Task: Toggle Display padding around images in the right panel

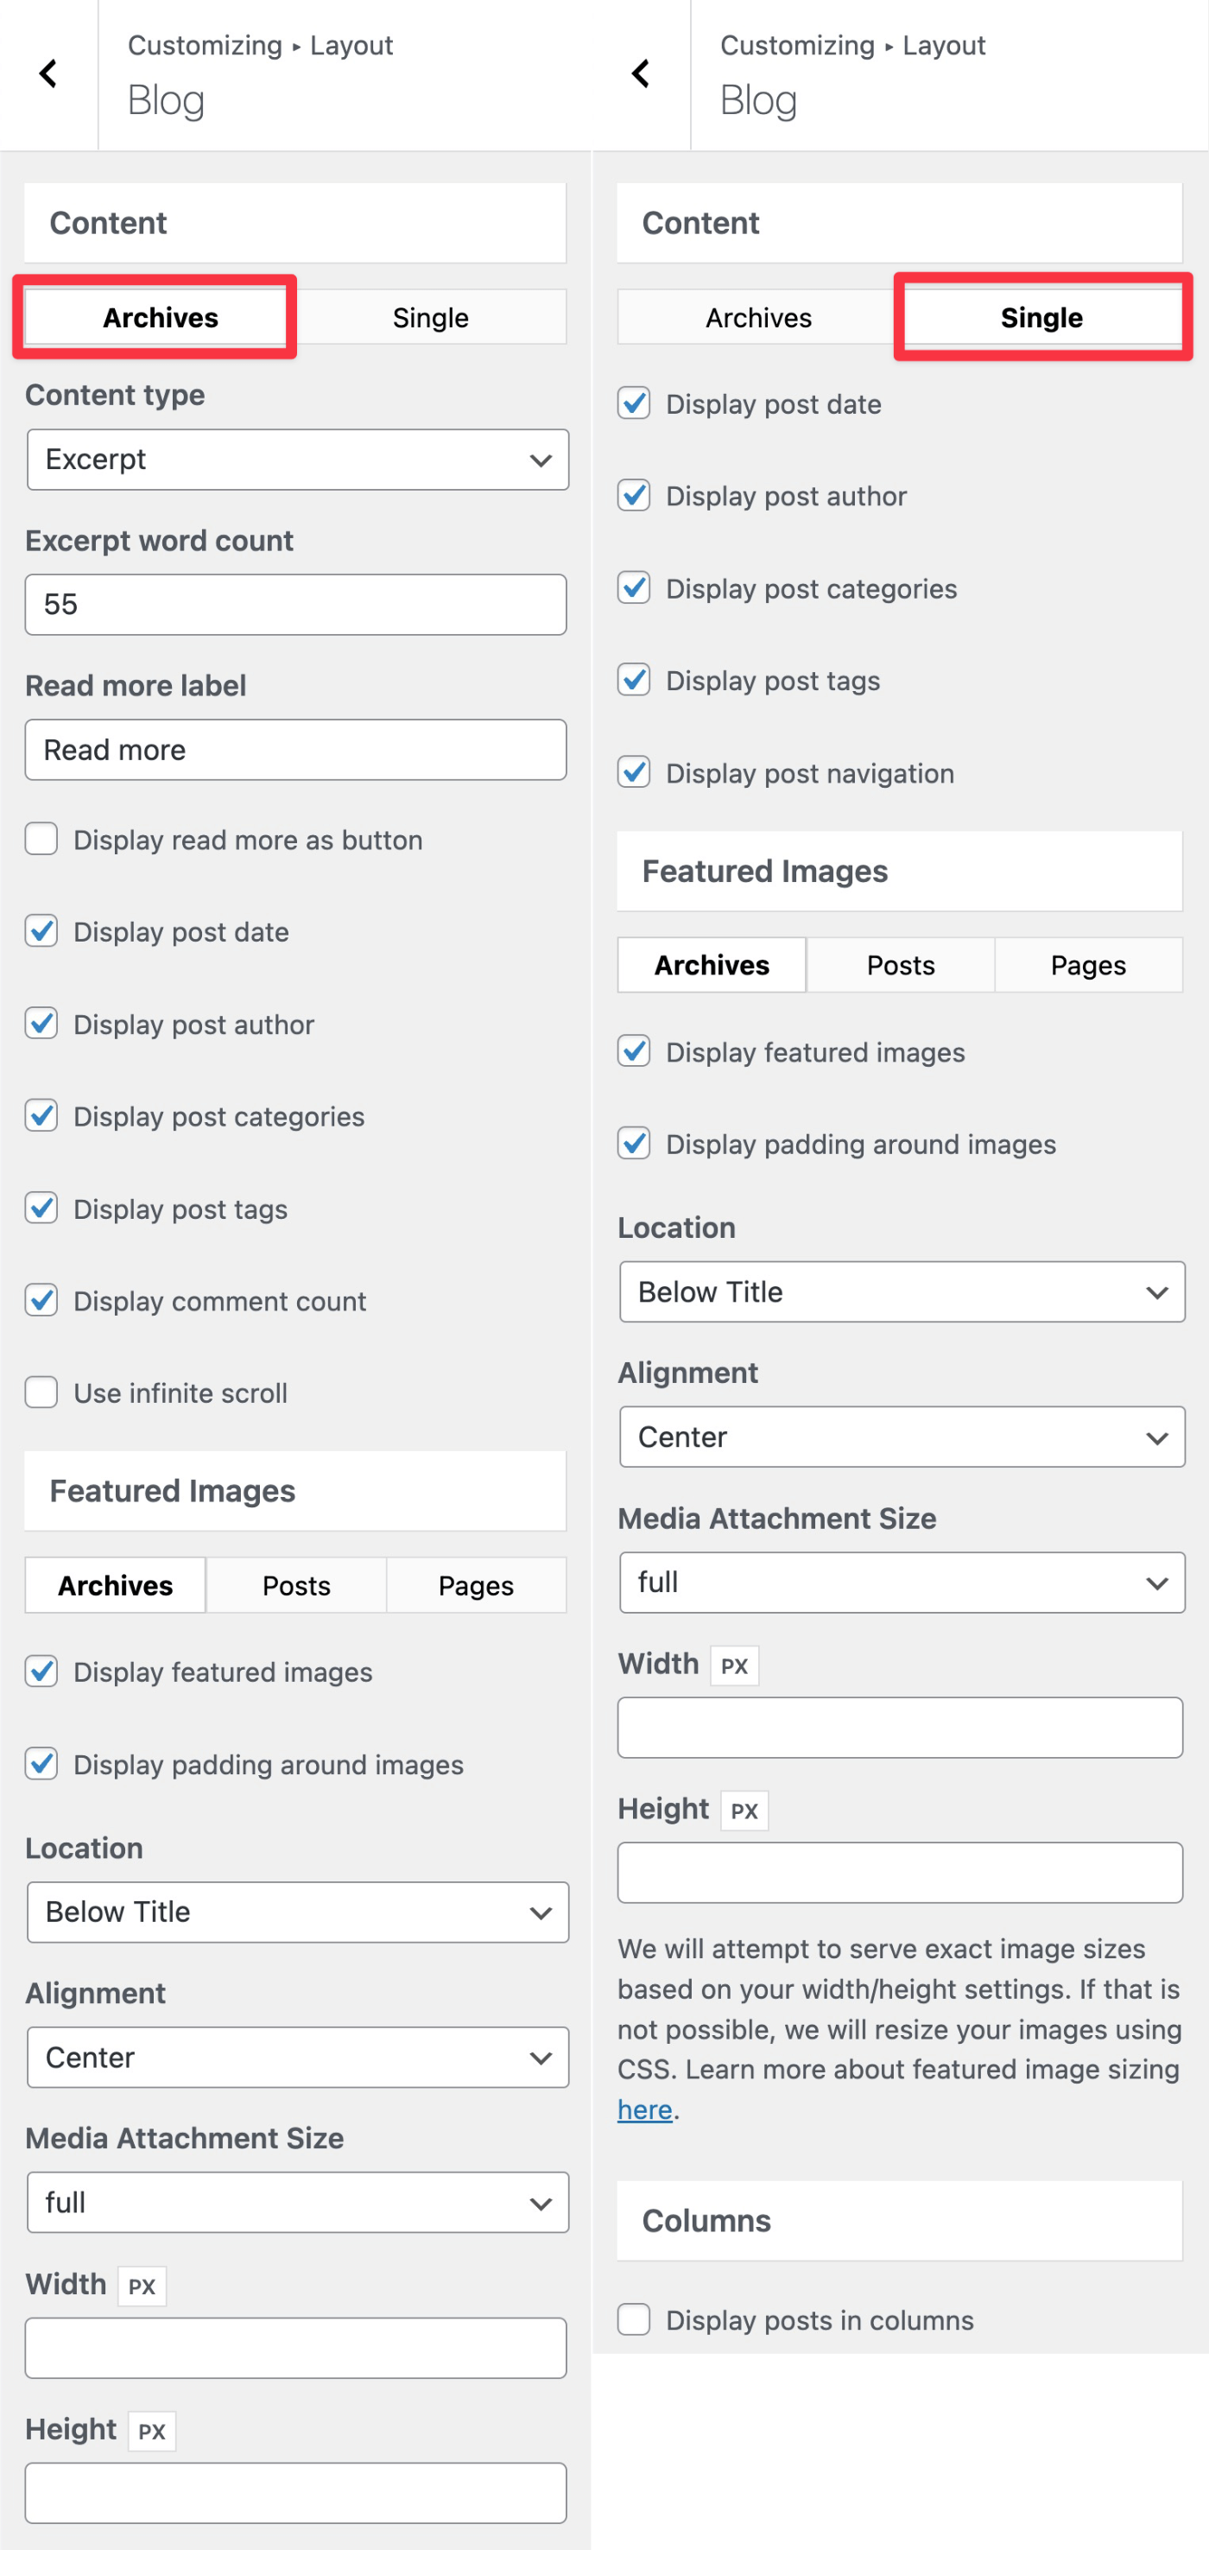Action: 634,1144
